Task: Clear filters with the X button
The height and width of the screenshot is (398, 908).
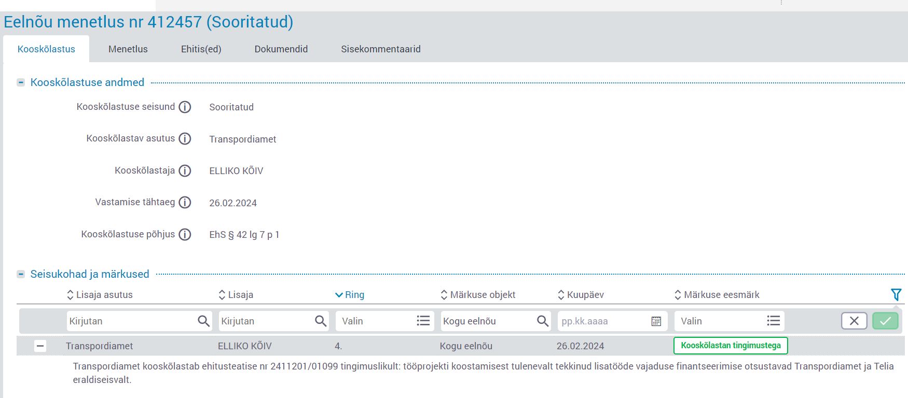Action: 854,321
